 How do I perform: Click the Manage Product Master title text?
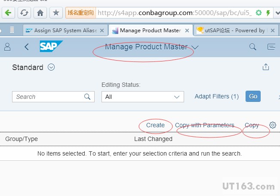pos(146,47)
